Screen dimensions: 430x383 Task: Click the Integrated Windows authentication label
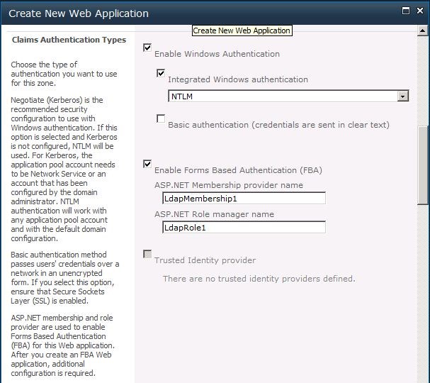(238, 79)
